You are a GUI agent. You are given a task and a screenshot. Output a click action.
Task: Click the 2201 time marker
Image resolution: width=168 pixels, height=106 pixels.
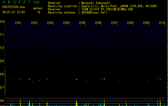click(18, 23)
